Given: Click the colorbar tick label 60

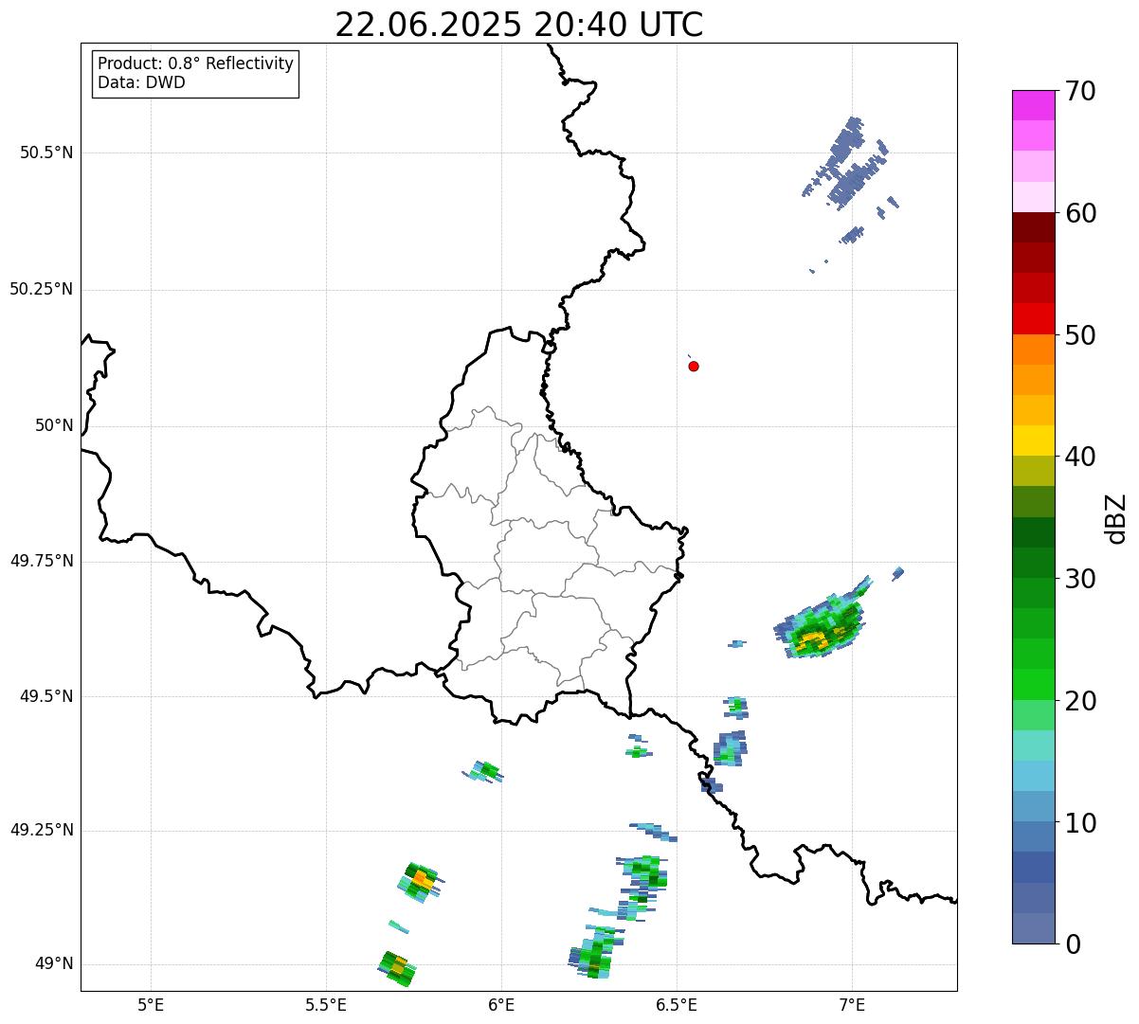Looking at the screenshot, I should click(1080, 213).
